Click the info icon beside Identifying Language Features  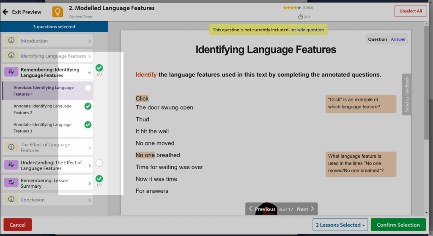(11, 55)
